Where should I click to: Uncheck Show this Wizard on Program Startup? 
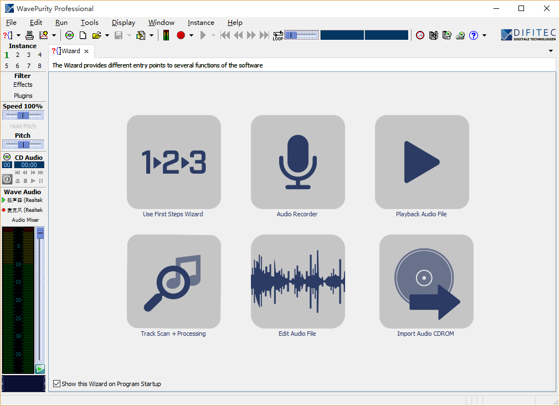point(56,384)
